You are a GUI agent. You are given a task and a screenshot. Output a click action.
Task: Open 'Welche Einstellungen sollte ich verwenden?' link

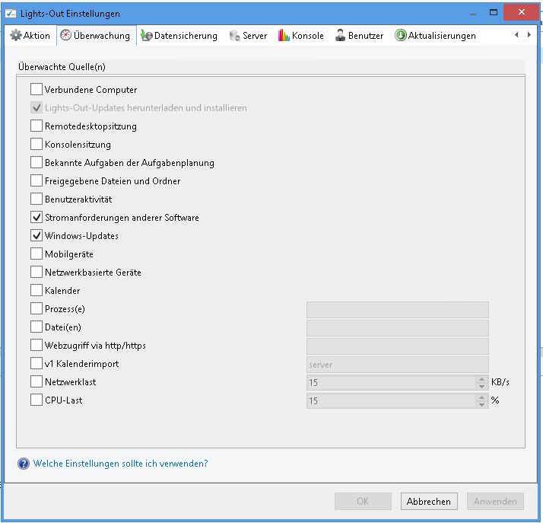(x=120, y=464)
